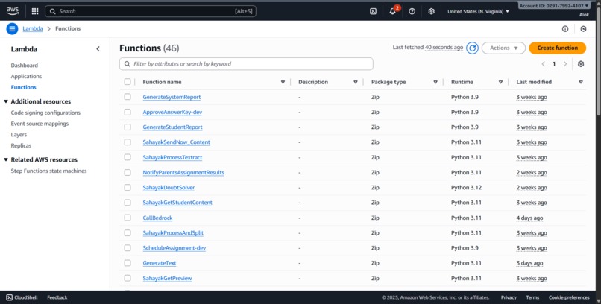Open the account ID dropdown
The image size is (601, 304).
(x=554, y=6)
